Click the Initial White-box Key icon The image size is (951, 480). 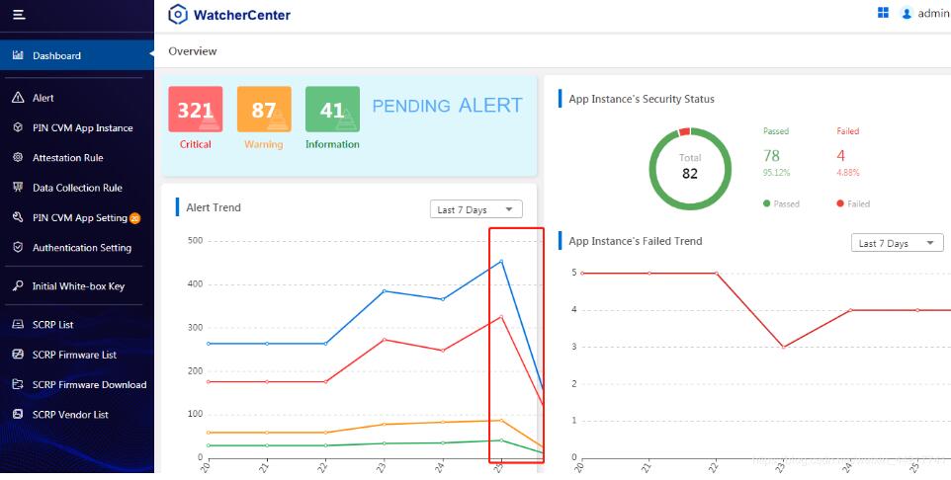18,286
